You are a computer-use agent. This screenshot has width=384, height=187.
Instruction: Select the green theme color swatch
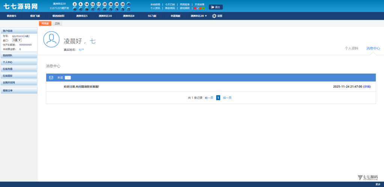point(203,8)
